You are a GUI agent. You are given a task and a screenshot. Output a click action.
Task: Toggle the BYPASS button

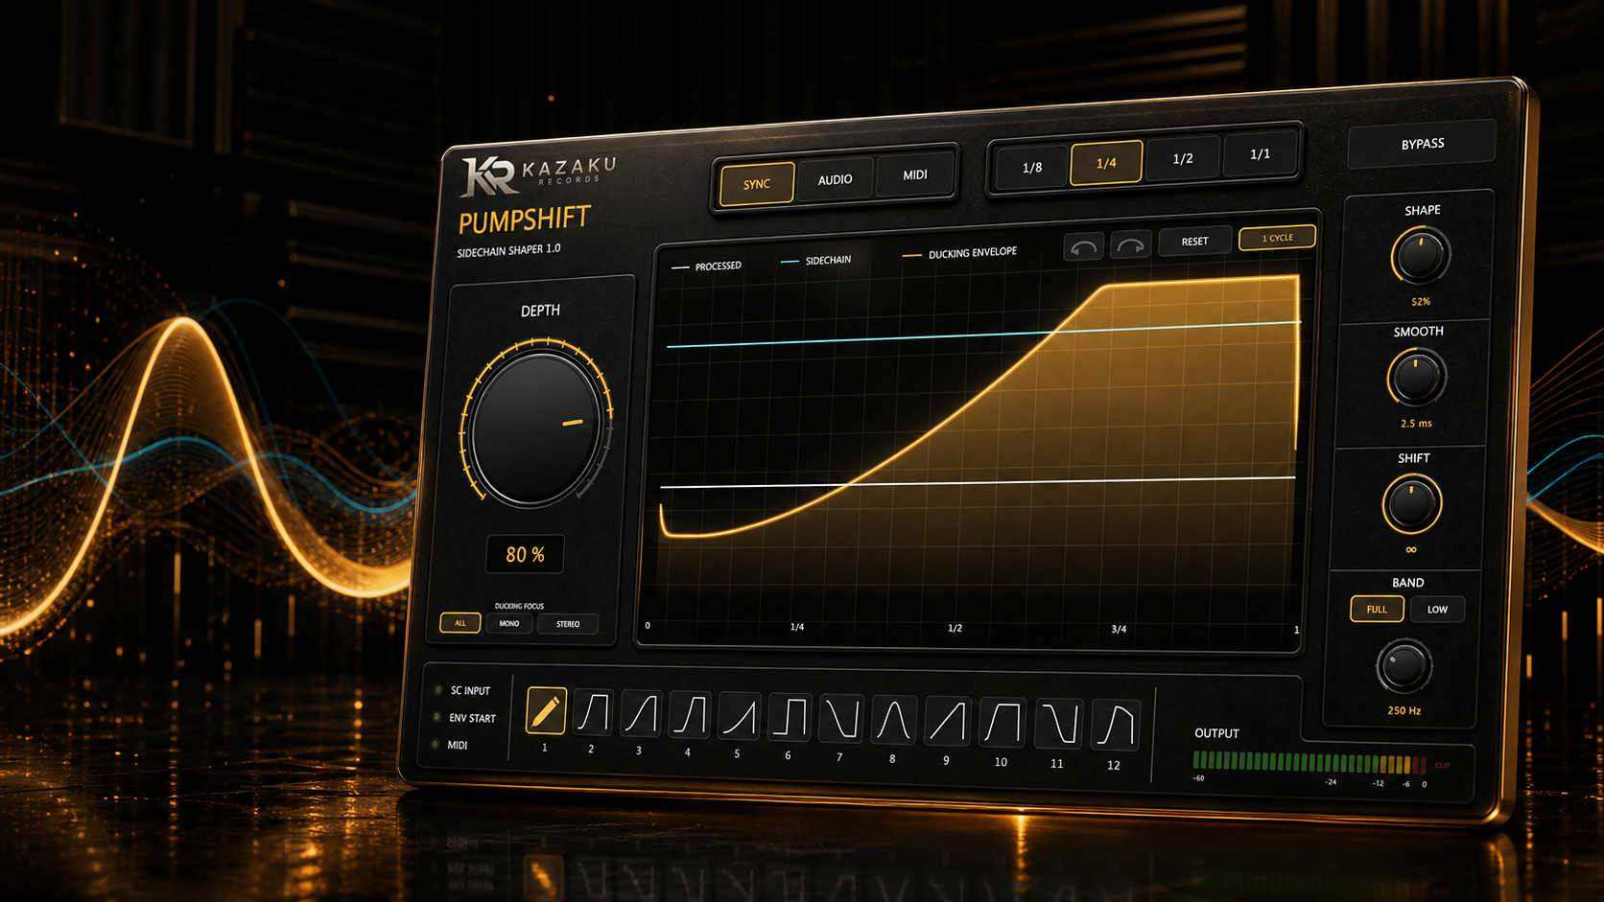pos(1423,144)
